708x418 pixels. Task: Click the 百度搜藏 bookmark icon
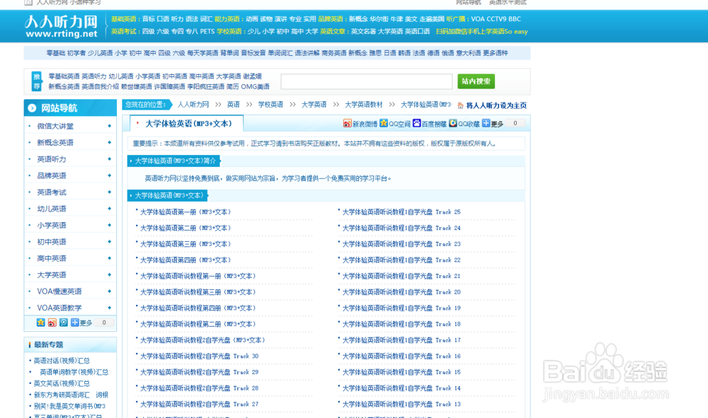[417, 124]
